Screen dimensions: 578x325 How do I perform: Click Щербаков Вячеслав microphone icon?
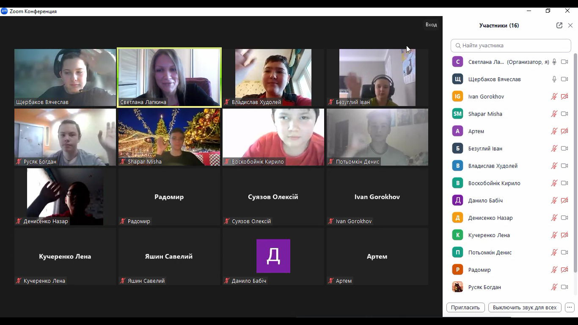tap(554, 79)
